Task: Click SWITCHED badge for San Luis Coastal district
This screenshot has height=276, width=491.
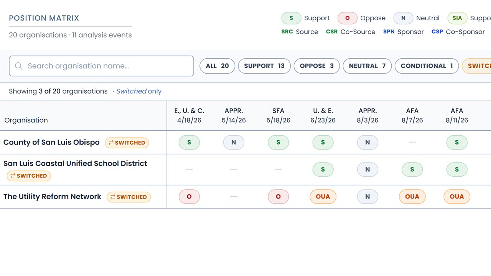Action: pos(29,176)
